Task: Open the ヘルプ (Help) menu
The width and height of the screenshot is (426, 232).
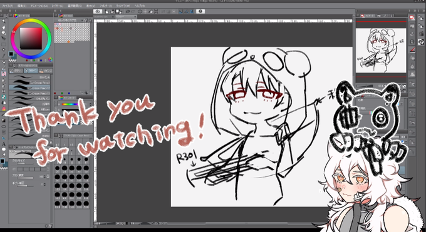Action: [139, 6]
